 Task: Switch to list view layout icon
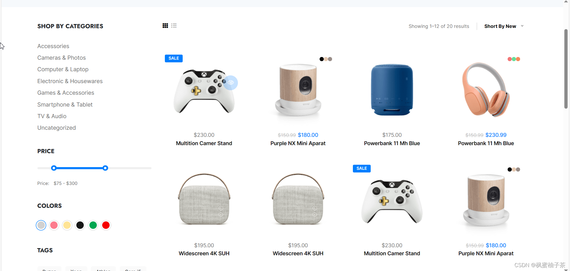tap(174, 26)
